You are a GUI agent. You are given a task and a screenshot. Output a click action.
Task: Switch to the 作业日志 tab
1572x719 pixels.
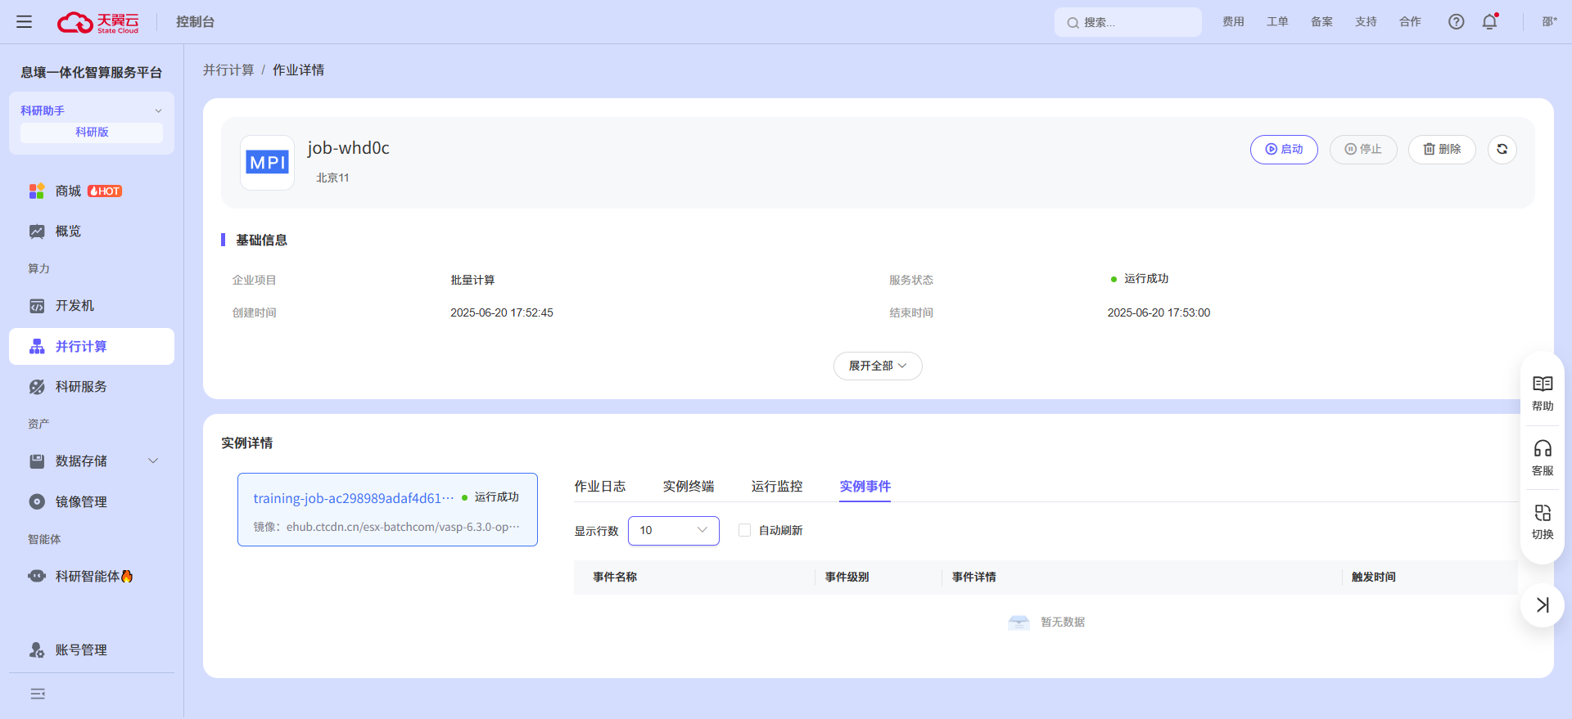pos(600,487)
